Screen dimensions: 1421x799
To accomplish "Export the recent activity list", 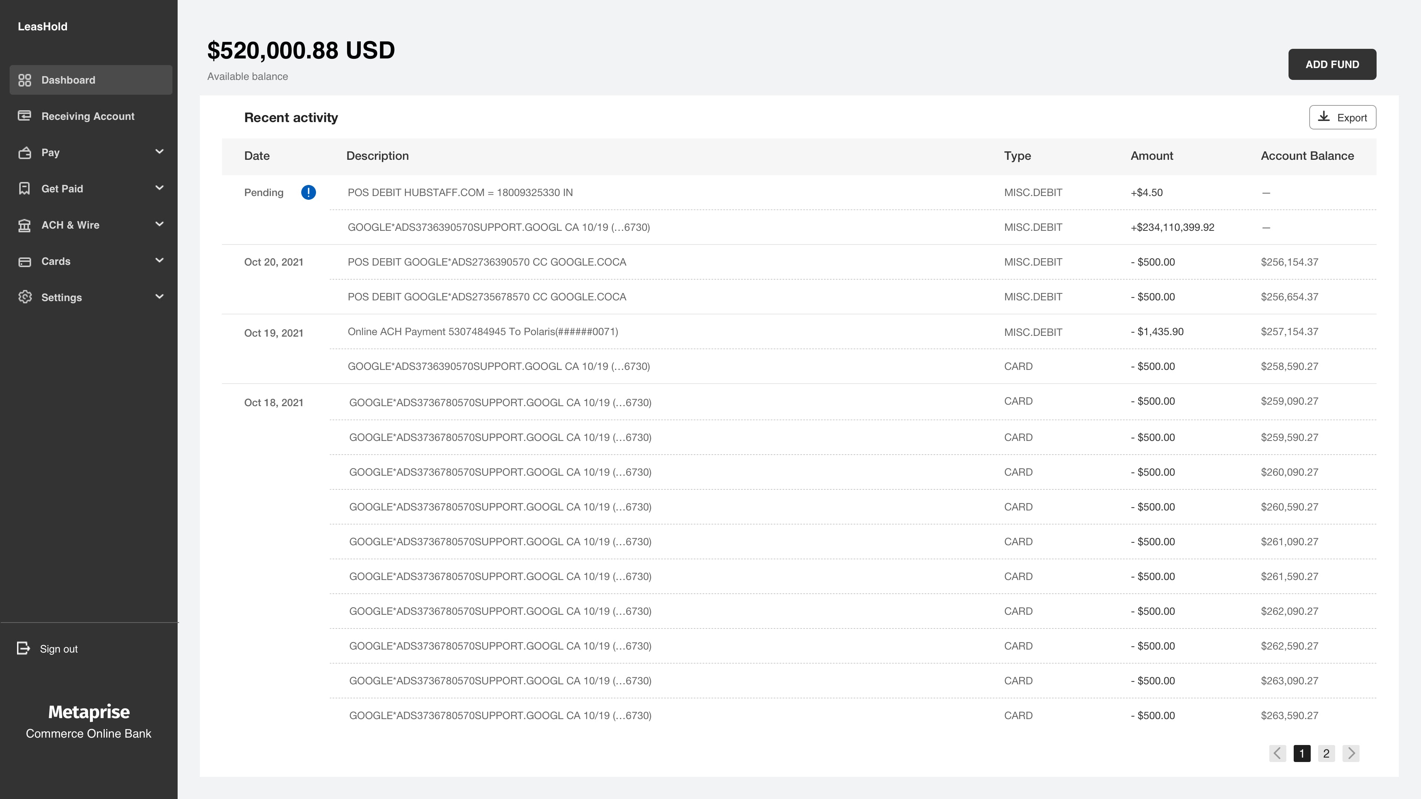I will (x=1342, y=118).
